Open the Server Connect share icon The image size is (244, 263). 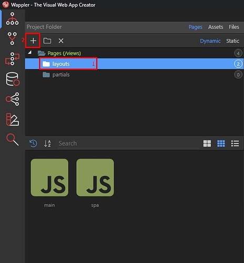click(x=12, y=99)
